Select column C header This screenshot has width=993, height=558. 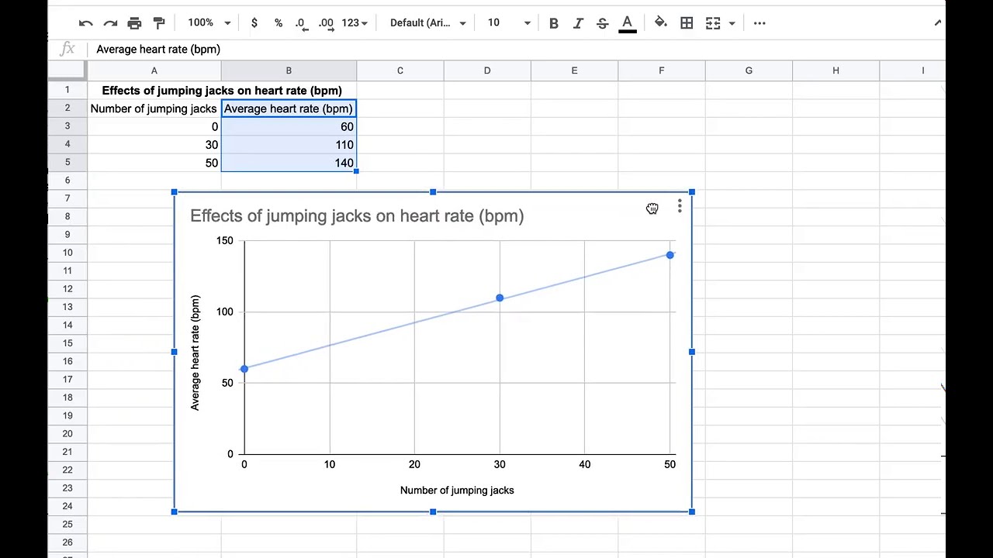[400, 71]
